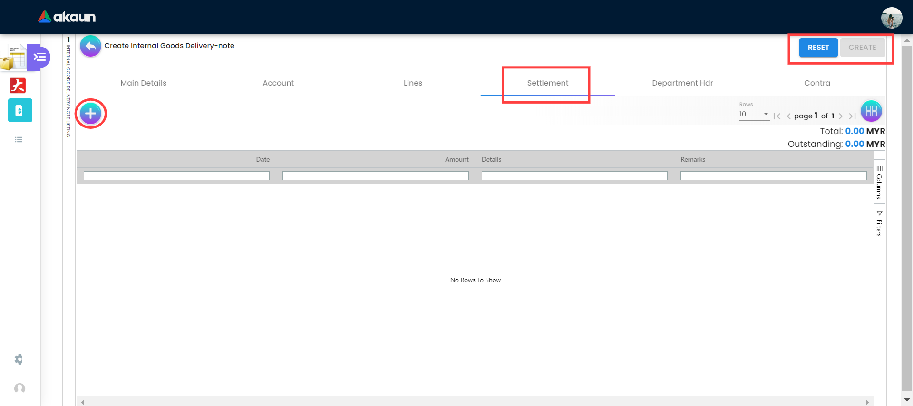Screen dimensions: 913x406
Task: Click the Outstanding 0.00 MYR value
Action: point(865,144)
